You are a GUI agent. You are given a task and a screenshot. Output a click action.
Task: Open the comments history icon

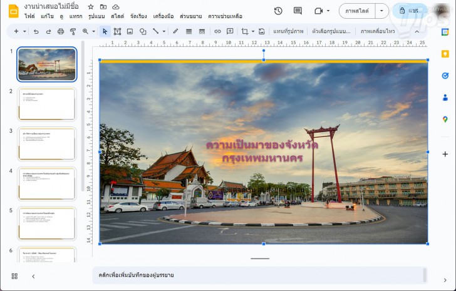pyautogui.click(x=298, y=11)
